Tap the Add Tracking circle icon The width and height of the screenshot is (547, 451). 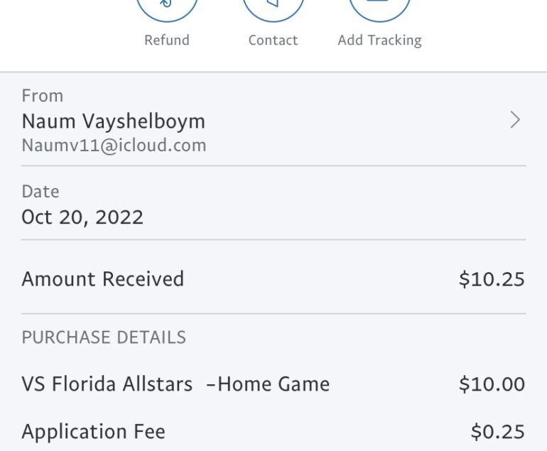379,9
